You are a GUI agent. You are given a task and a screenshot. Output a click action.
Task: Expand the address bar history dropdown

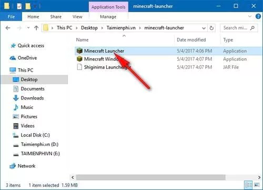tap(204, 28)
